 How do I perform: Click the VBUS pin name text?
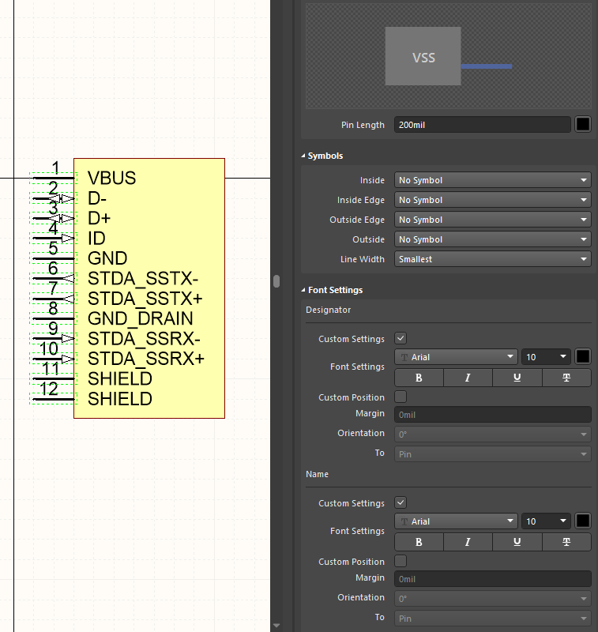tap(112, 179)
